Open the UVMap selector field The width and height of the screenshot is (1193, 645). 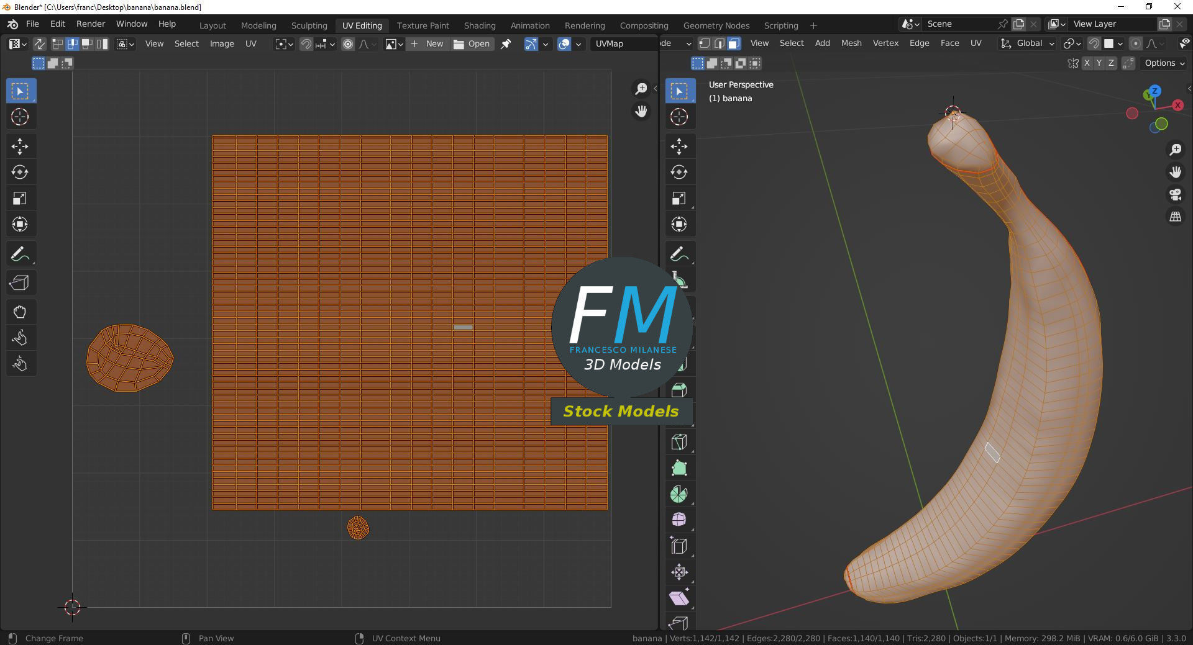pyautogui.click(x=624, y=44)
